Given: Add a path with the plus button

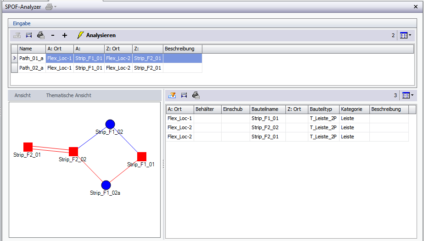Looking at the screenshot, I should point(65,35).
